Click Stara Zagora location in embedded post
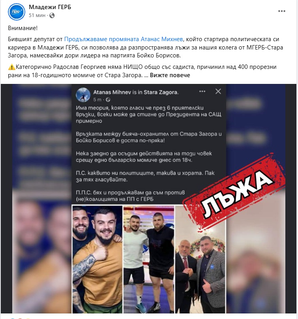This screenshot has height=319, width=298. 161,92
